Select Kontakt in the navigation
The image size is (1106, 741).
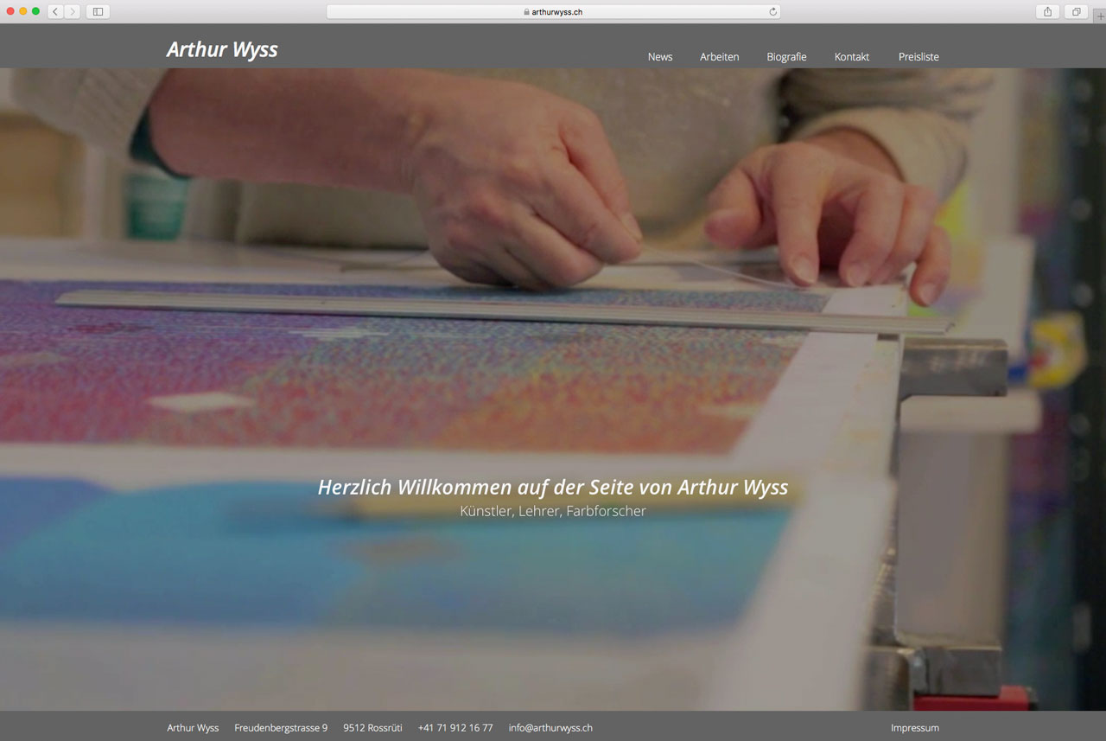tap(851, 57)
